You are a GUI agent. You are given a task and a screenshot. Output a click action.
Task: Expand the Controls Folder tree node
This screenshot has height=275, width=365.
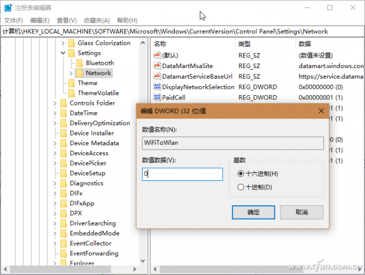pyautogui.click(x=55, y=103)
